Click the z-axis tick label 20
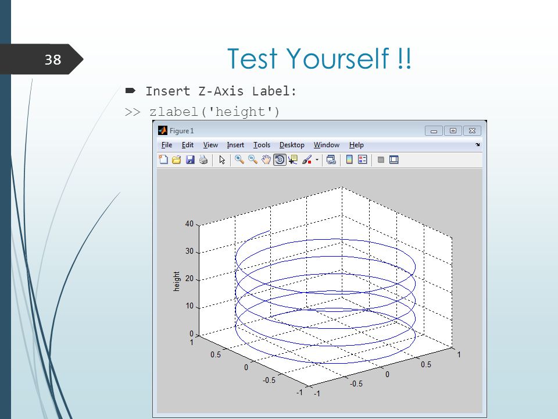This screenshot has height=419, width=558. pyautogui.click(x=189, y=279)
